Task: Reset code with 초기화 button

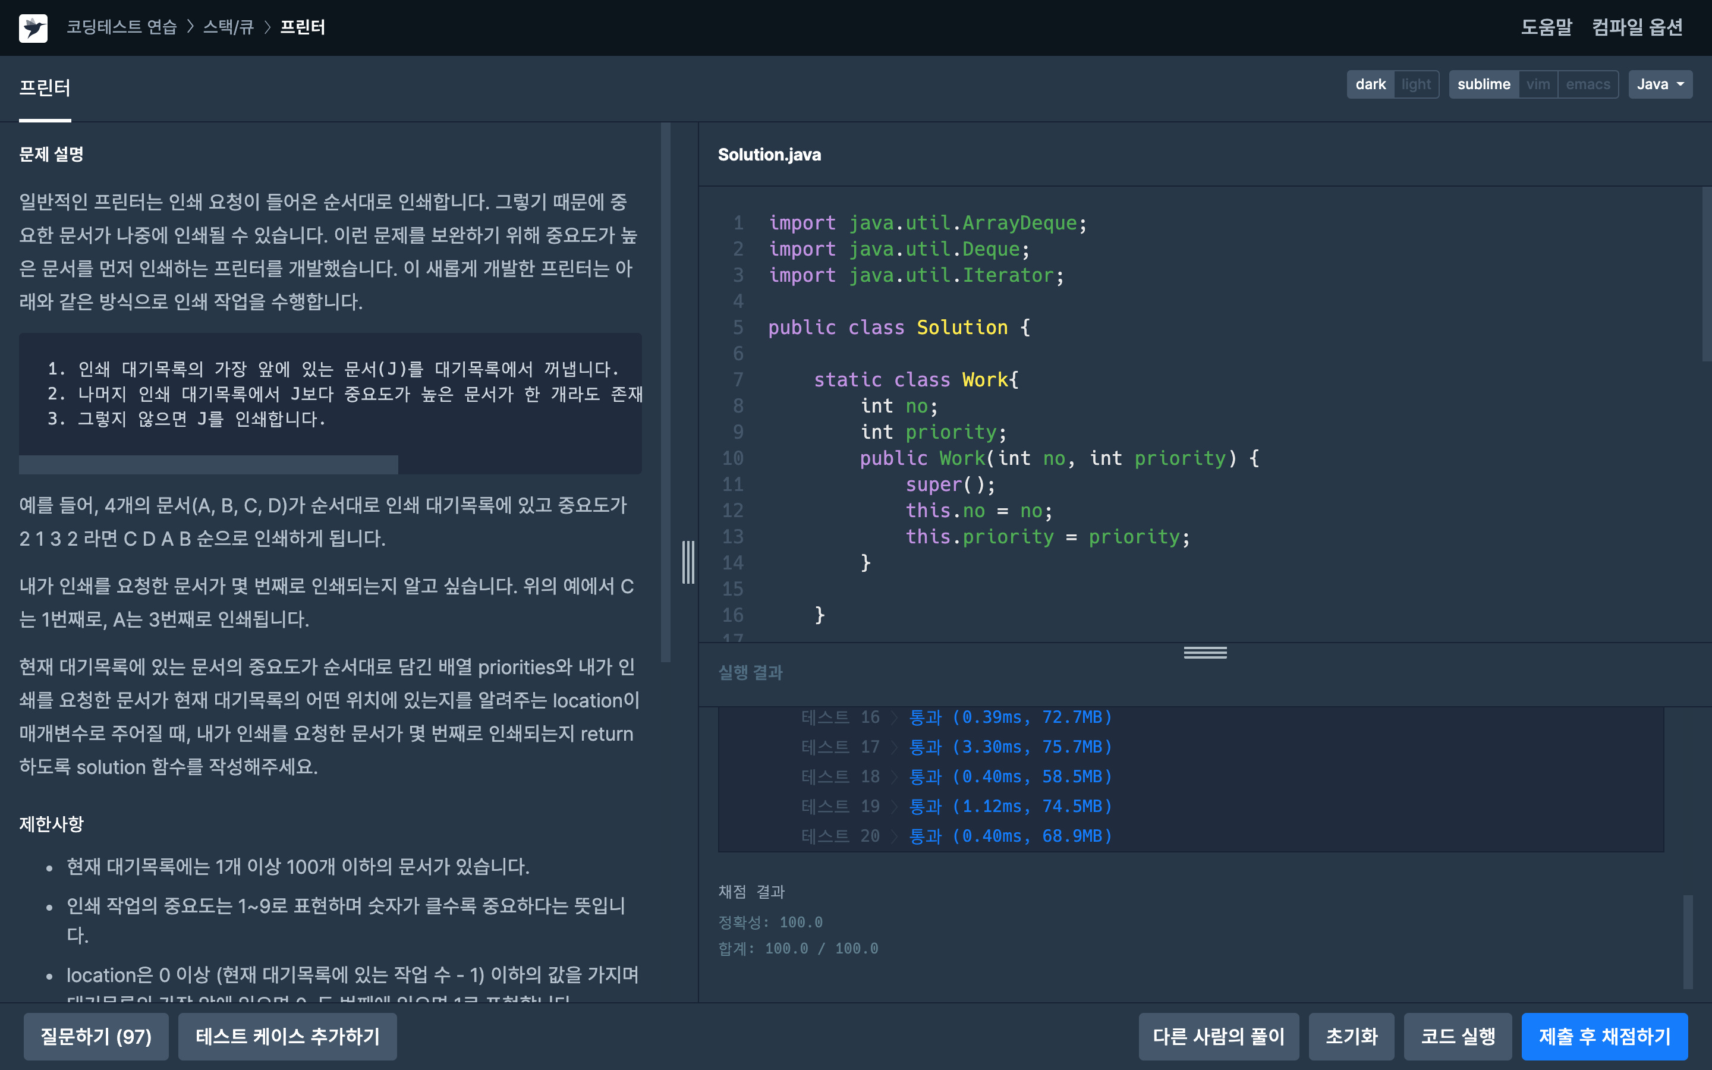Action: (1351, 1036)
